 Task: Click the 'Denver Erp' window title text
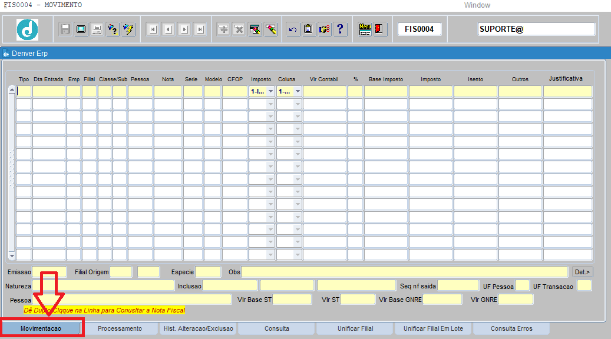[29, 54]
